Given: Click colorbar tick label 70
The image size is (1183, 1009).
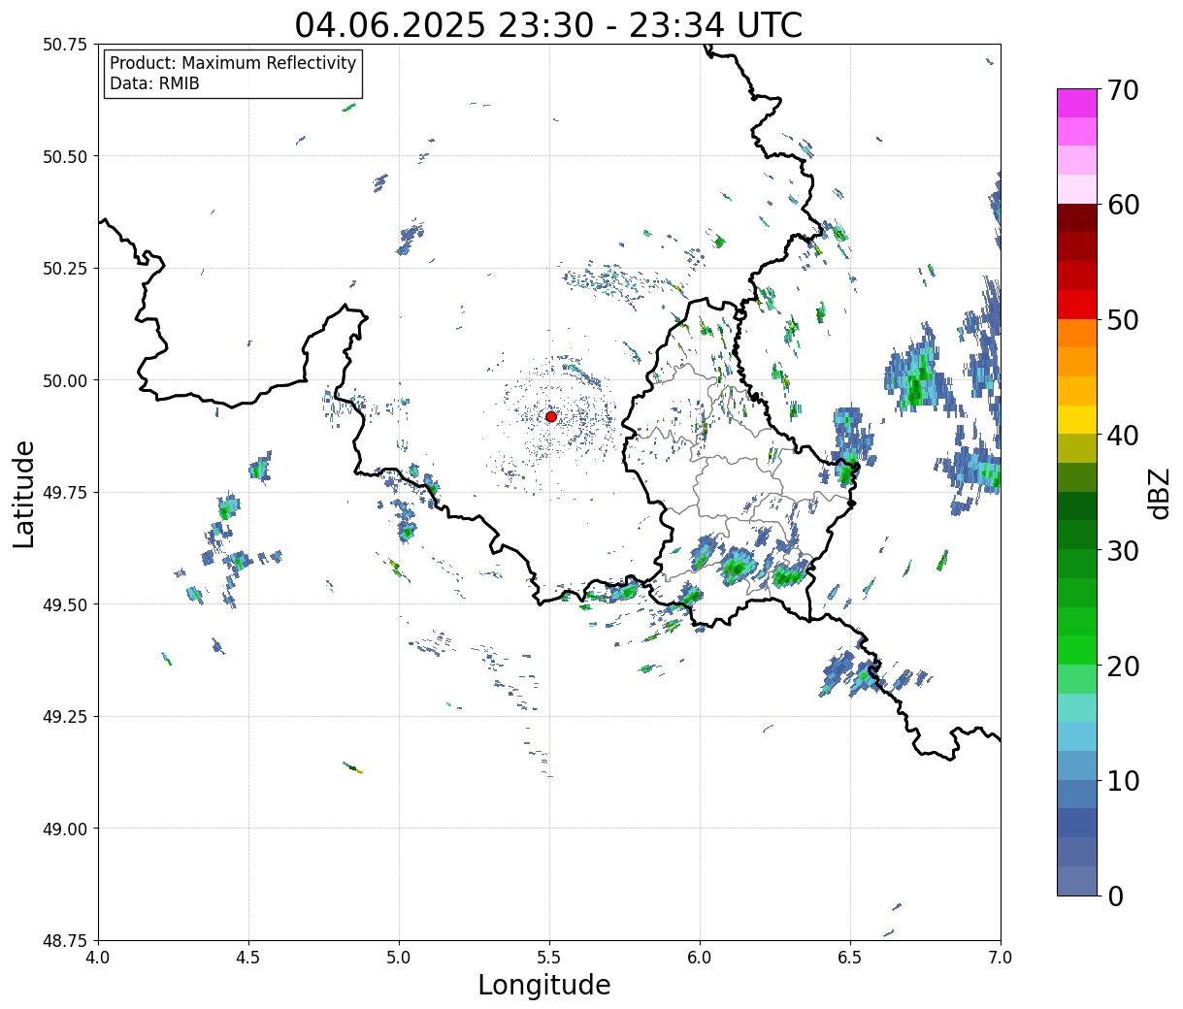Looking at the screenshot, I should (x=1123, y=90).
